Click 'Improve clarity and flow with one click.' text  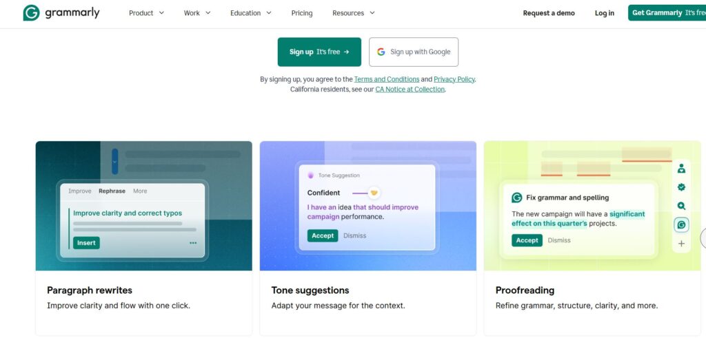(119, 306)
